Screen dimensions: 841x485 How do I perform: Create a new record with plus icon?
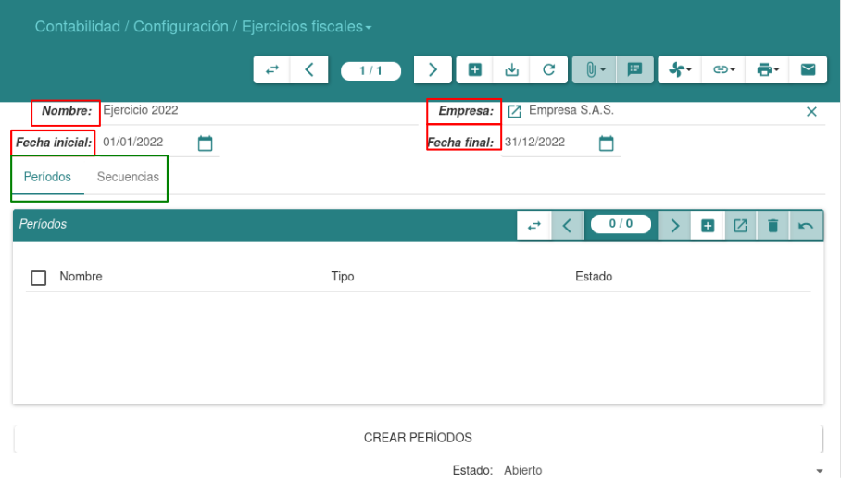click(x=474, y=69)
